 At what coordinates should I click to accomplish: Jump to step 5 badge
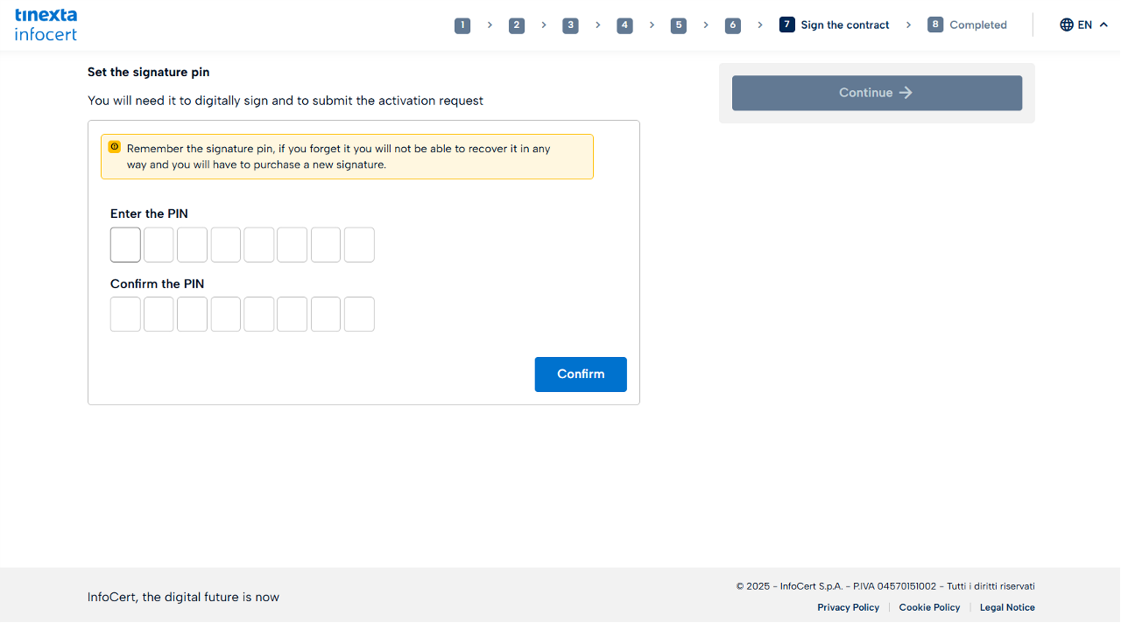pos(679,25)
